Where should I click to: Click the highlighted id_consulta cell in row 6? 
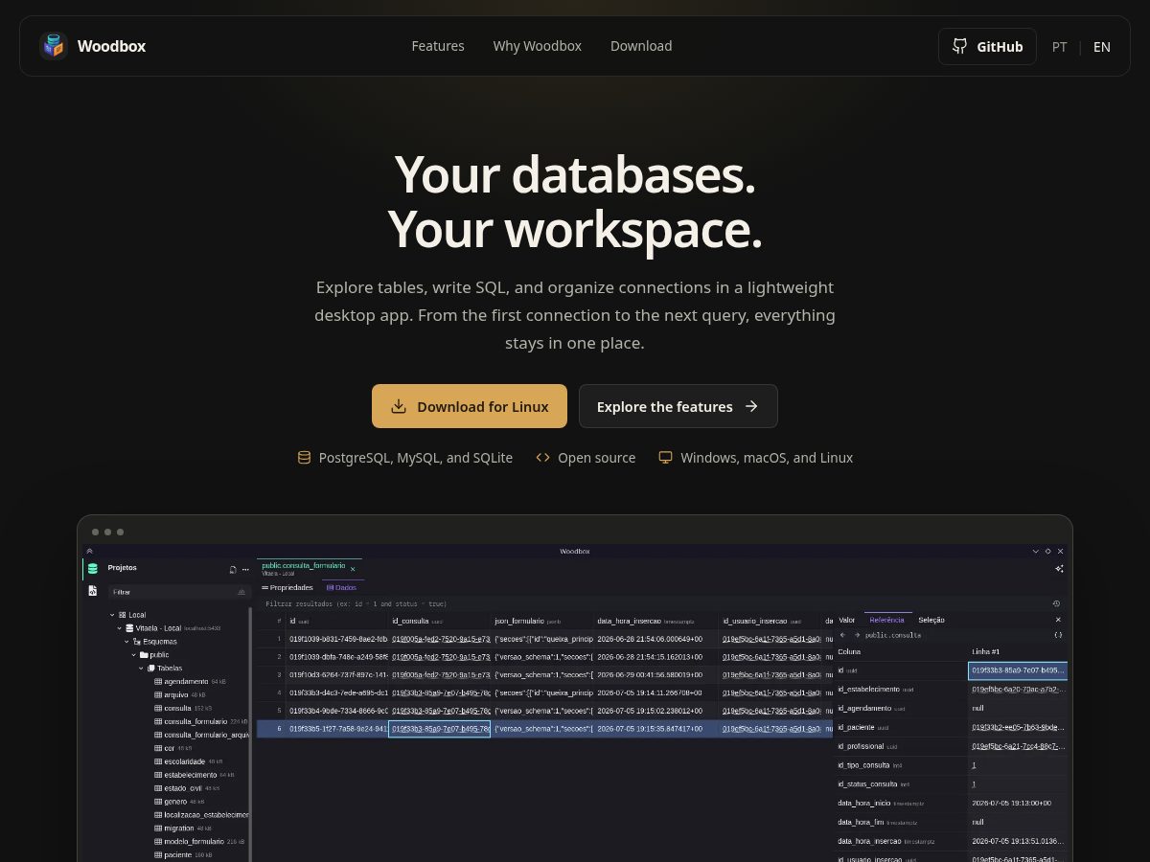click(x=439, y=729)
